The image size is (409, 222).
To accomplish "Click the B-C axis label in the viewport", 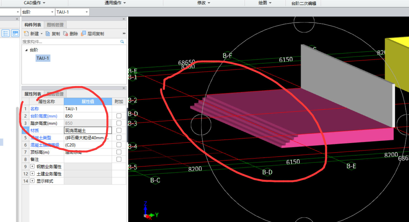I will click(x=155, y=180).
